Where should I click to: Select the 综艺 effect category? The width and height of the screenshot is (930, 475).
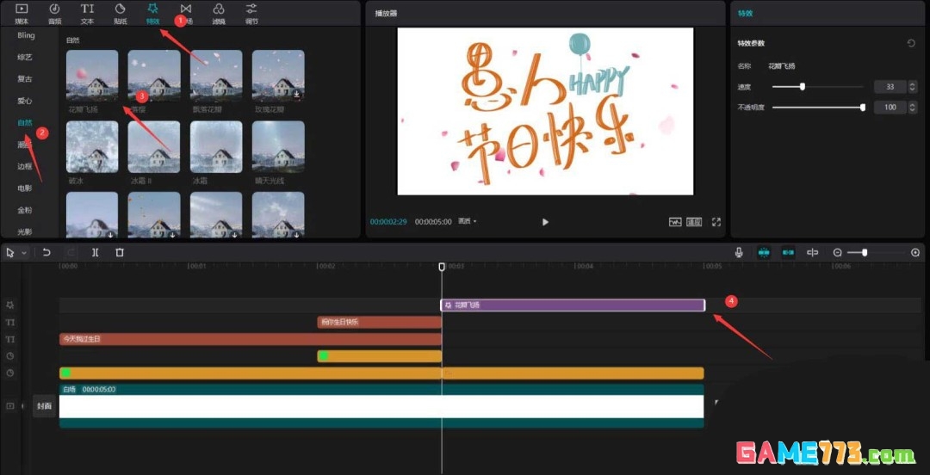click(25, 58)
